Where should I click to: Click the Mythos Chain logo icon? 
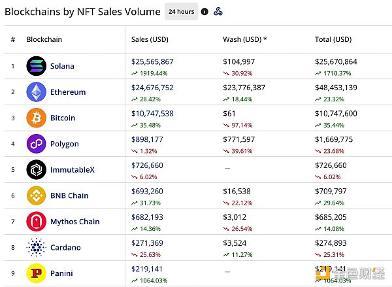36,222
